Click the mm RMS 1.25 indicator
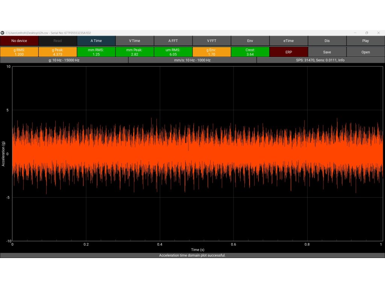 [96, 52]
